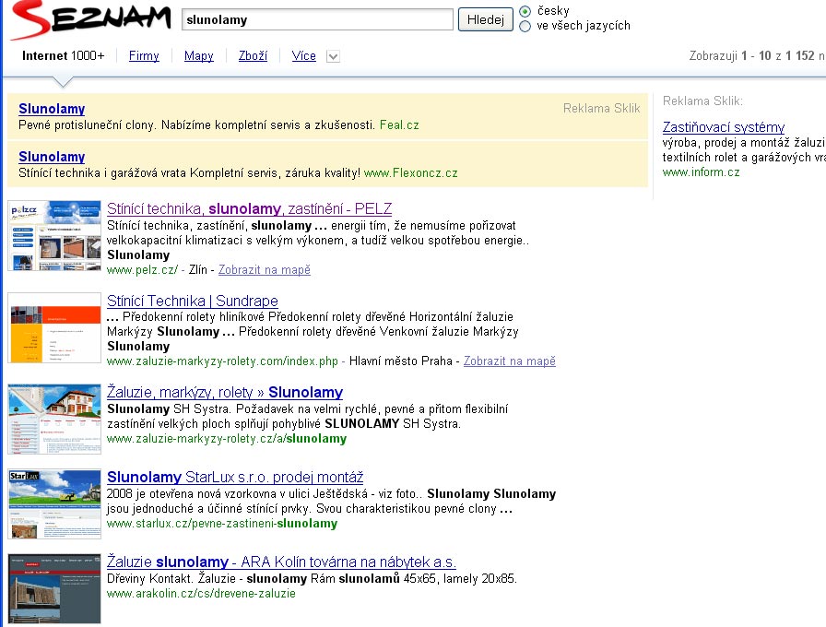
Task: Open the PELZ 'Stínící technika, slunolamy' result
Action: point(249,208)
